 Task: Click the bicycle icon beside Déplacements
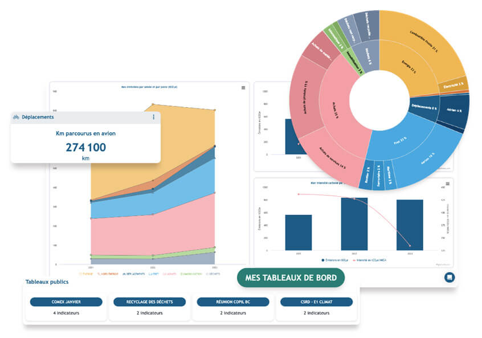click(16, 117)
